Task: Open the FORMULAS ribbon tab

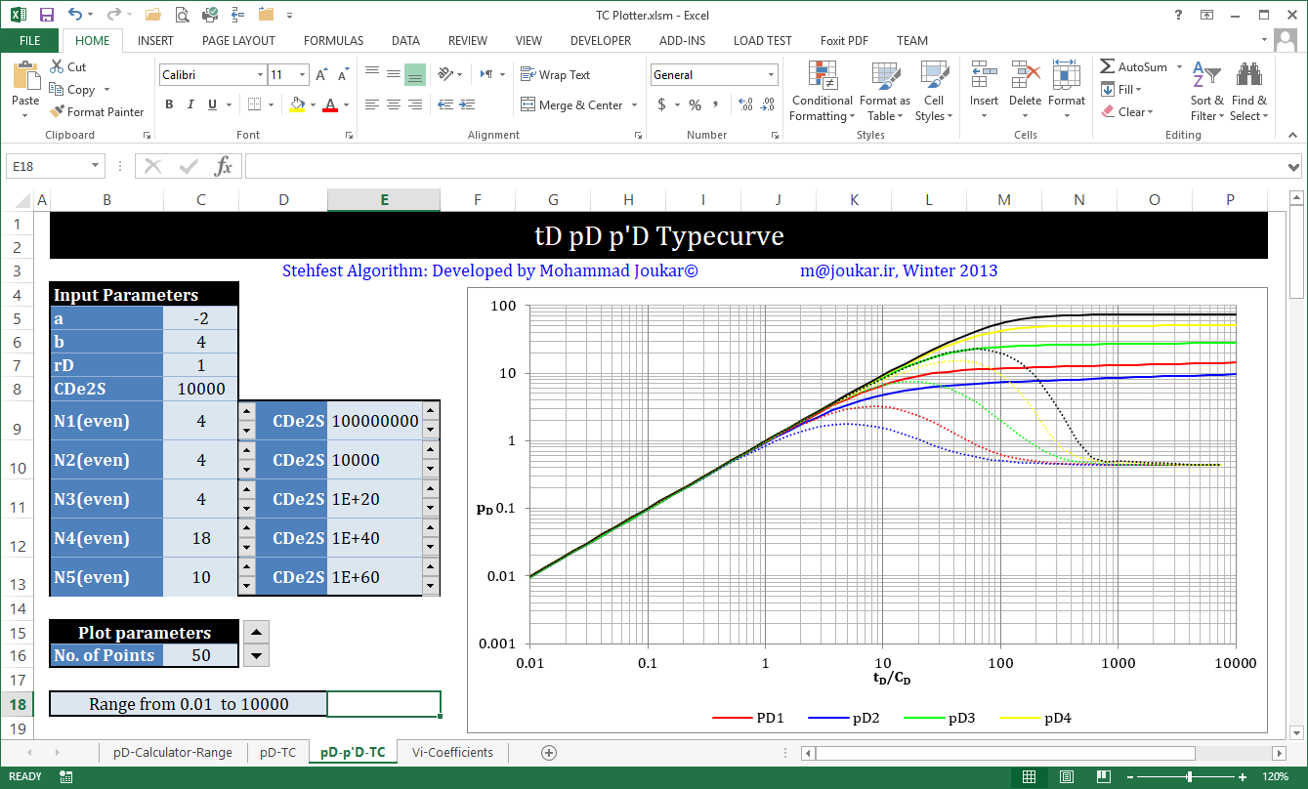Action: (x=333, y=41)
